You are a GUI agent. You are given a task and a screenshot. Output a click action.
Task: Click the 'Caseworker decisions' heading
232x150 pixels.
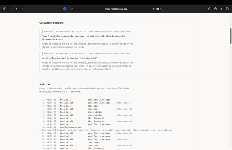coord(51,23)
